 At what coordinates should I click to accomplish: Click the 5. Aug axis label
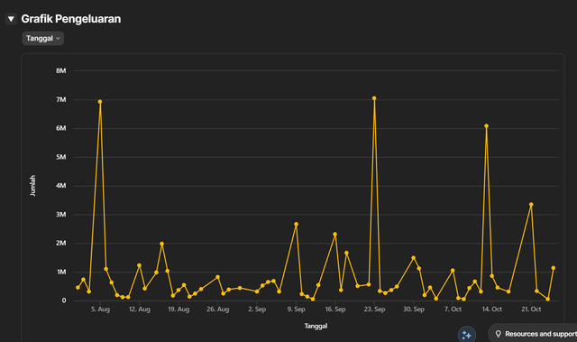point(100,310)
